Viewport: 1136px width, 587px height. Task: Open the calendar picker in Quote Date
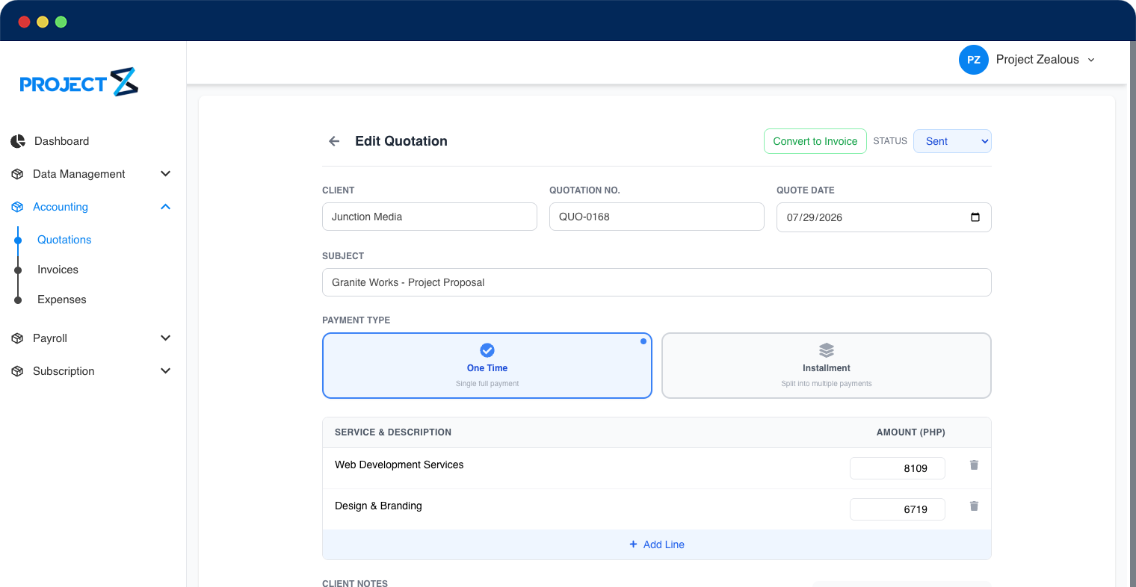coord(975,217)
